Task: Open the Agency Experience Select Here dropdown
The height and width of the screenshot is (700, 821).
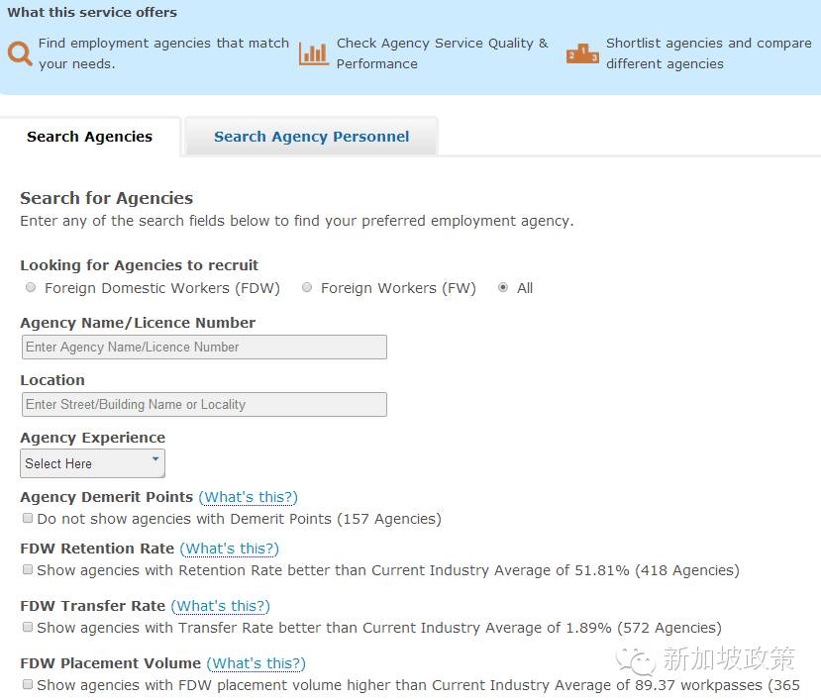Action: (x=92, y=462)
